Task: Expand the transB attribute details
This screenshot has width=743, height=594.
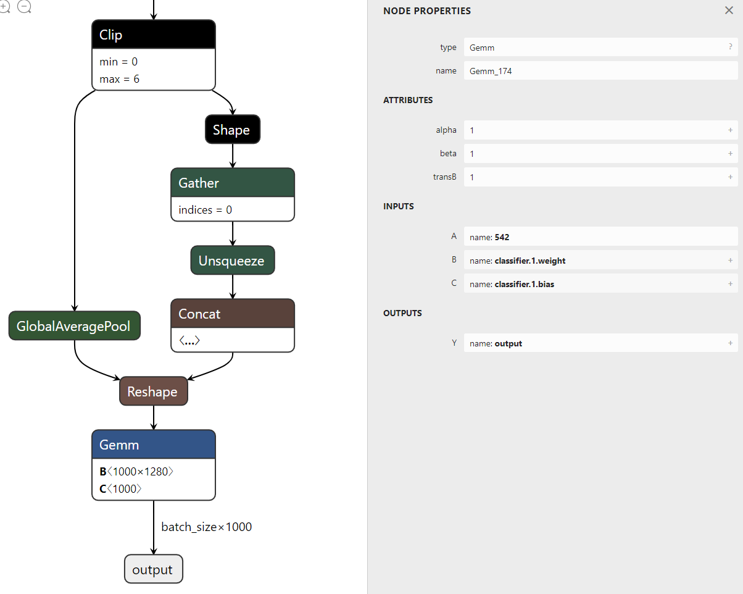Action: tap(730, 177)
